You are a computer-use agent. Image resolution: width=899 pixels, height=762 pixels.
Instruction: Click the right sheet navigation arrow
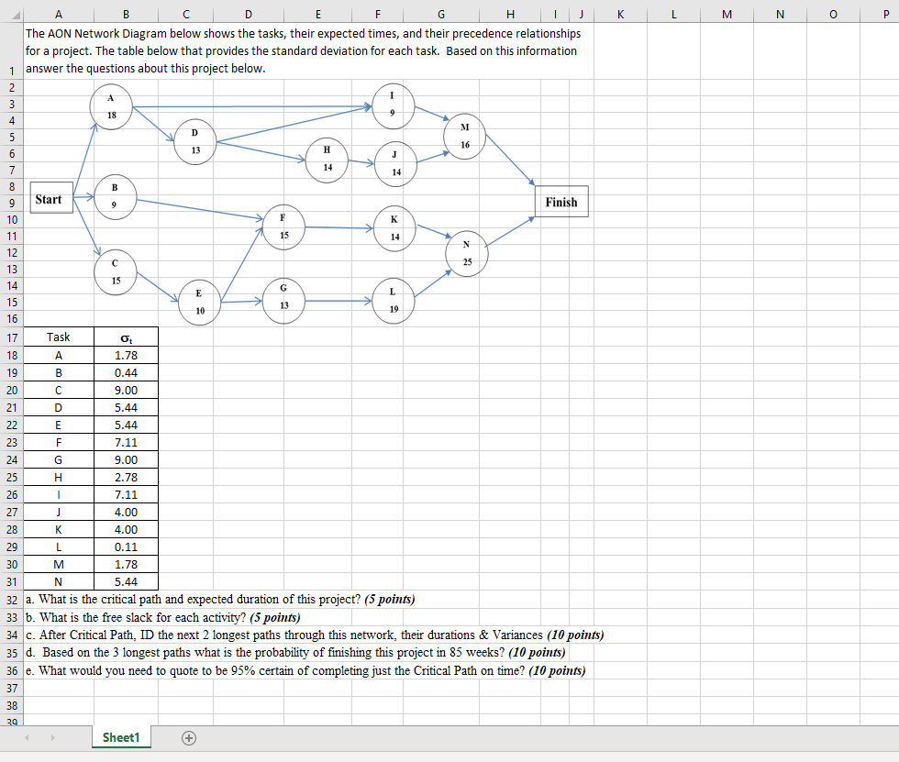(x=52, y=736)
